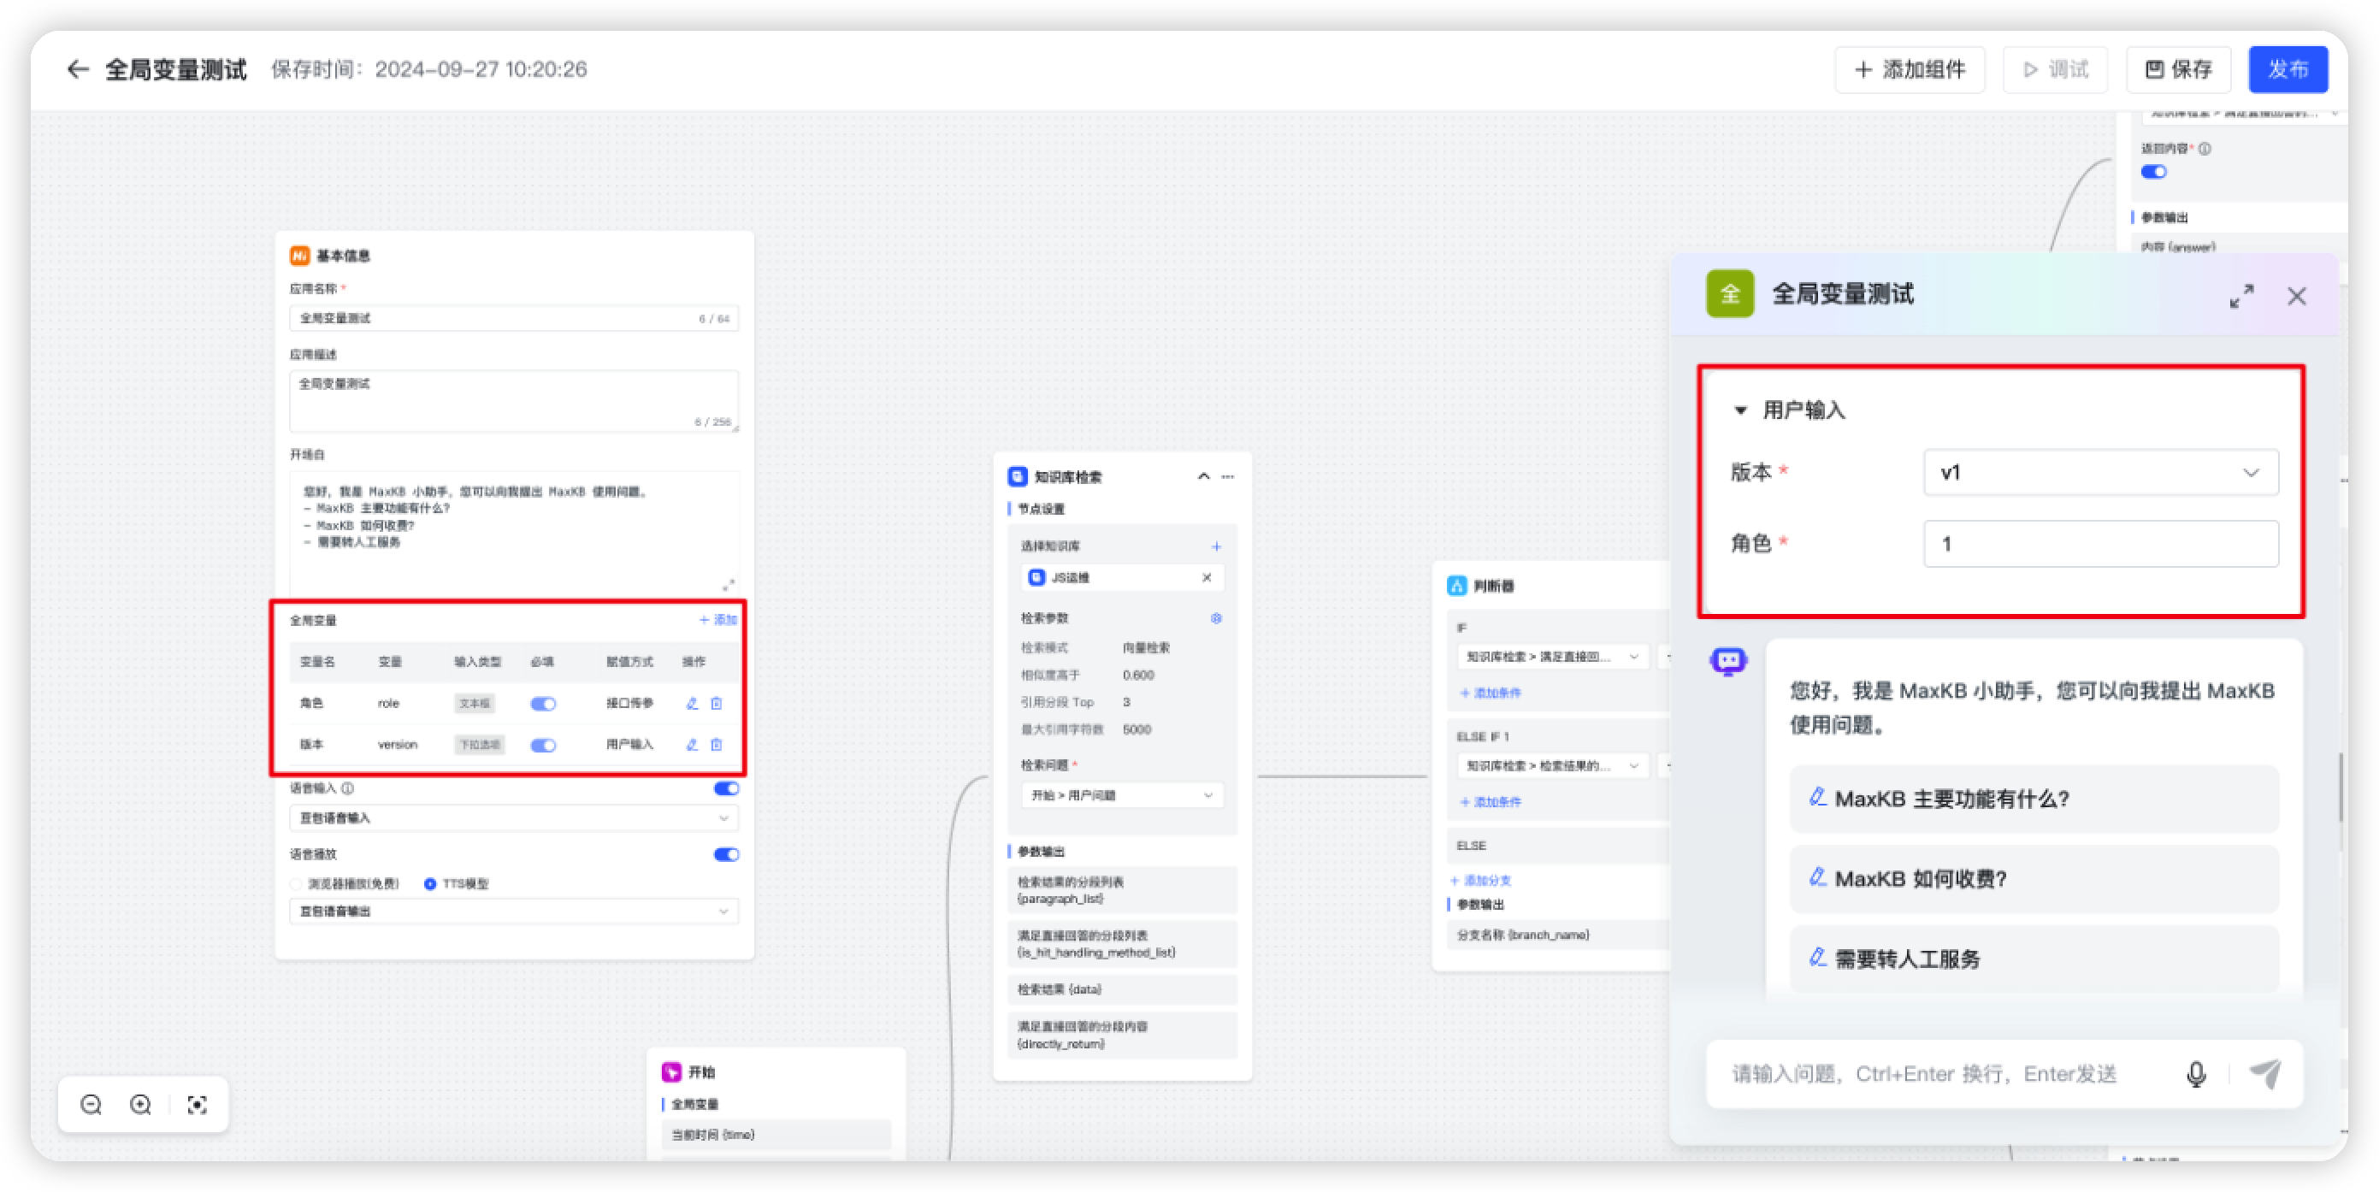This screenshot has height=1192, width=2379.
Task: Click the microphone voice input icon
Action: pos(2196,1074)
